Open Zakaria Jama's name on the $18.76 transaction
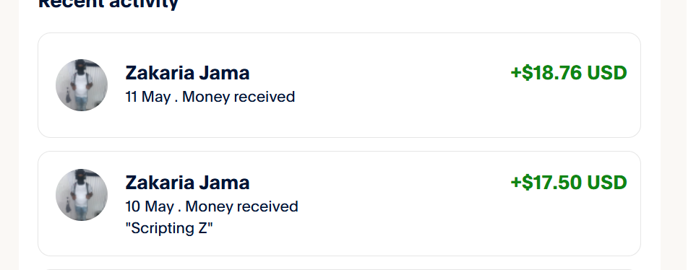696x270 pixels. click(187, 73)
